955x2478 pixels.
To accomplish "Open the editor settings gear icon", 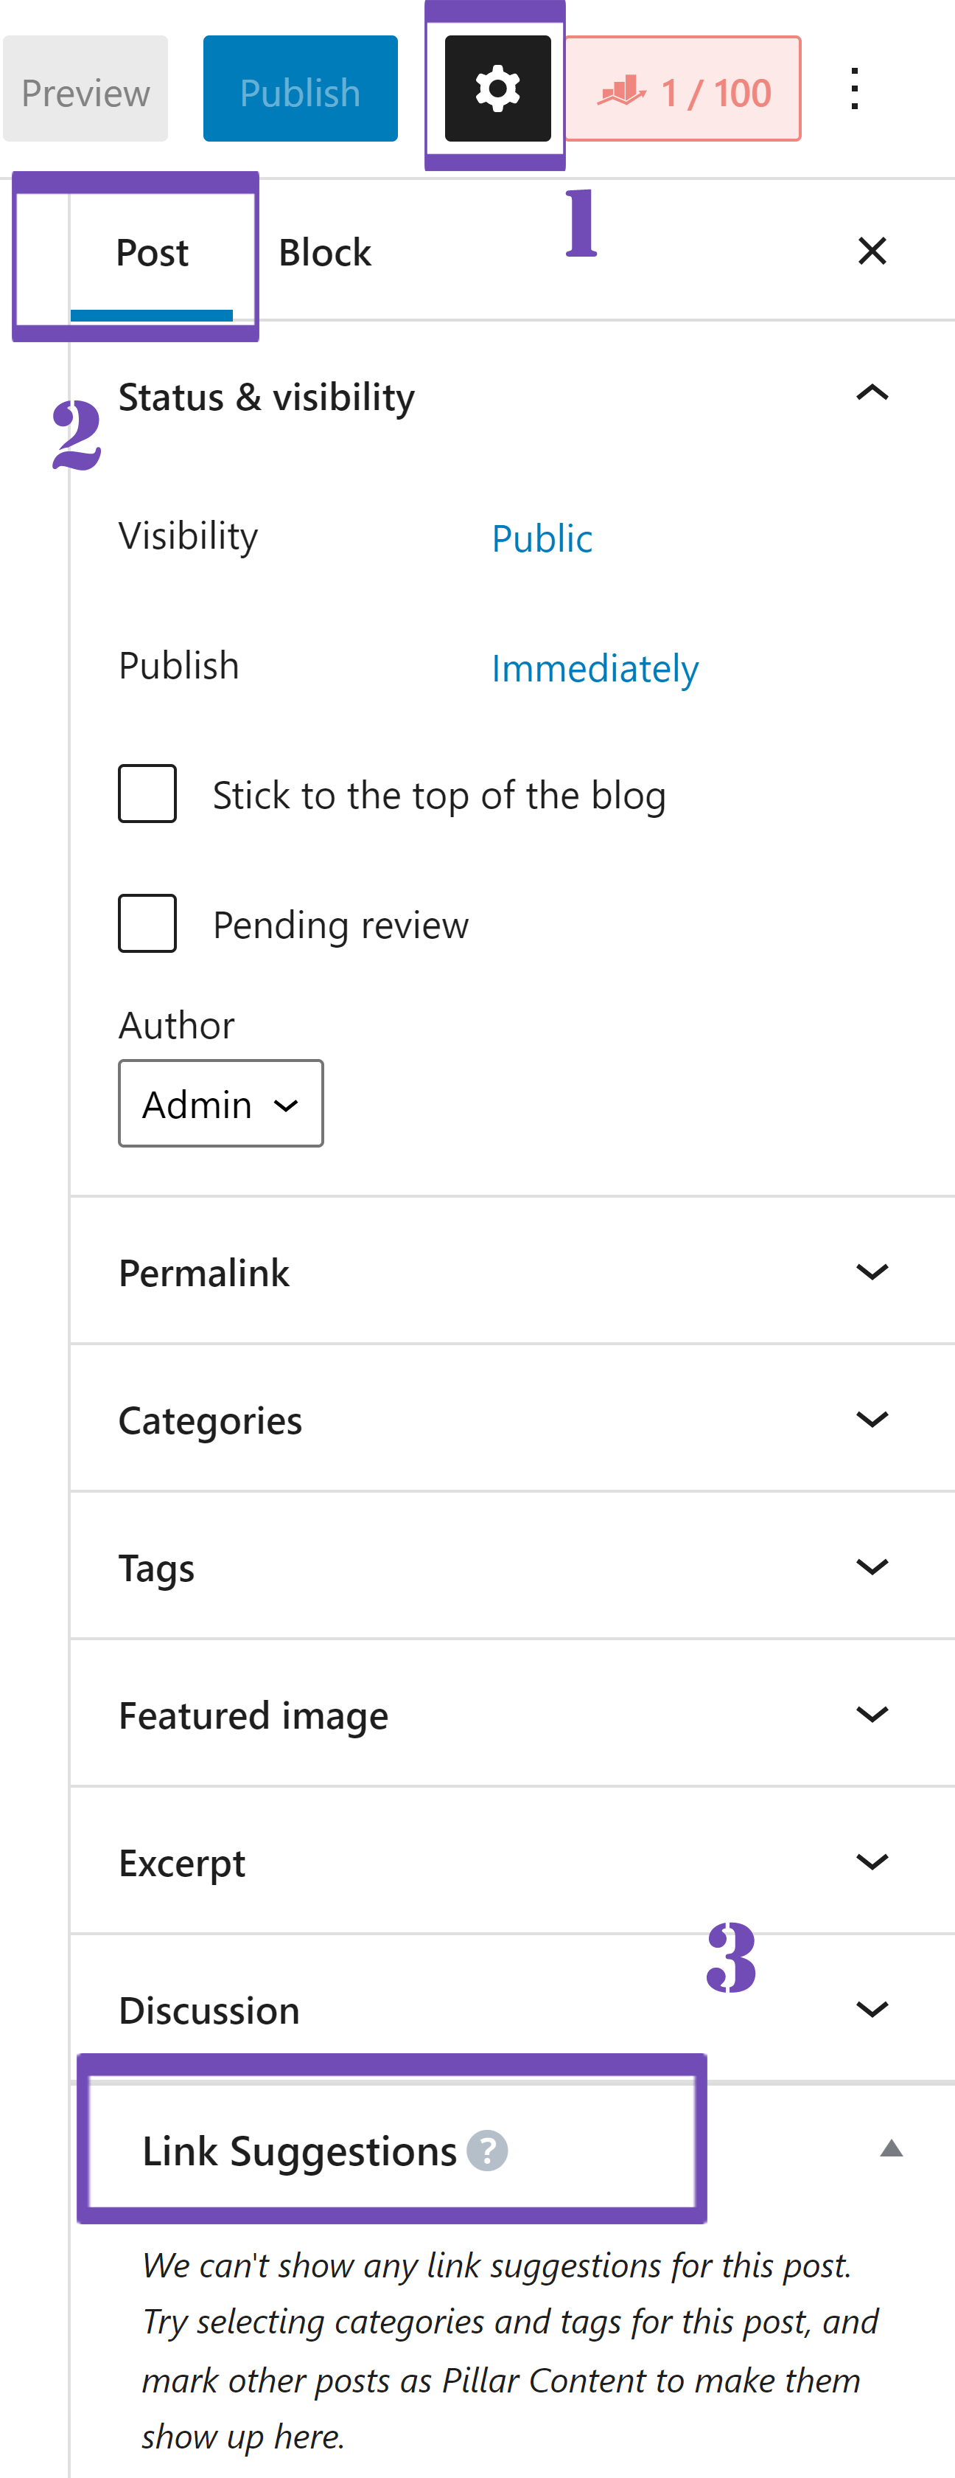I will (x=494, y=88).
